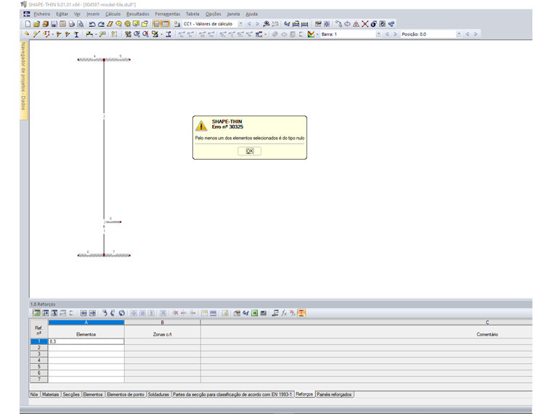Redo the action with the redo arrow

pyautogui.click(x=101, y=24)
